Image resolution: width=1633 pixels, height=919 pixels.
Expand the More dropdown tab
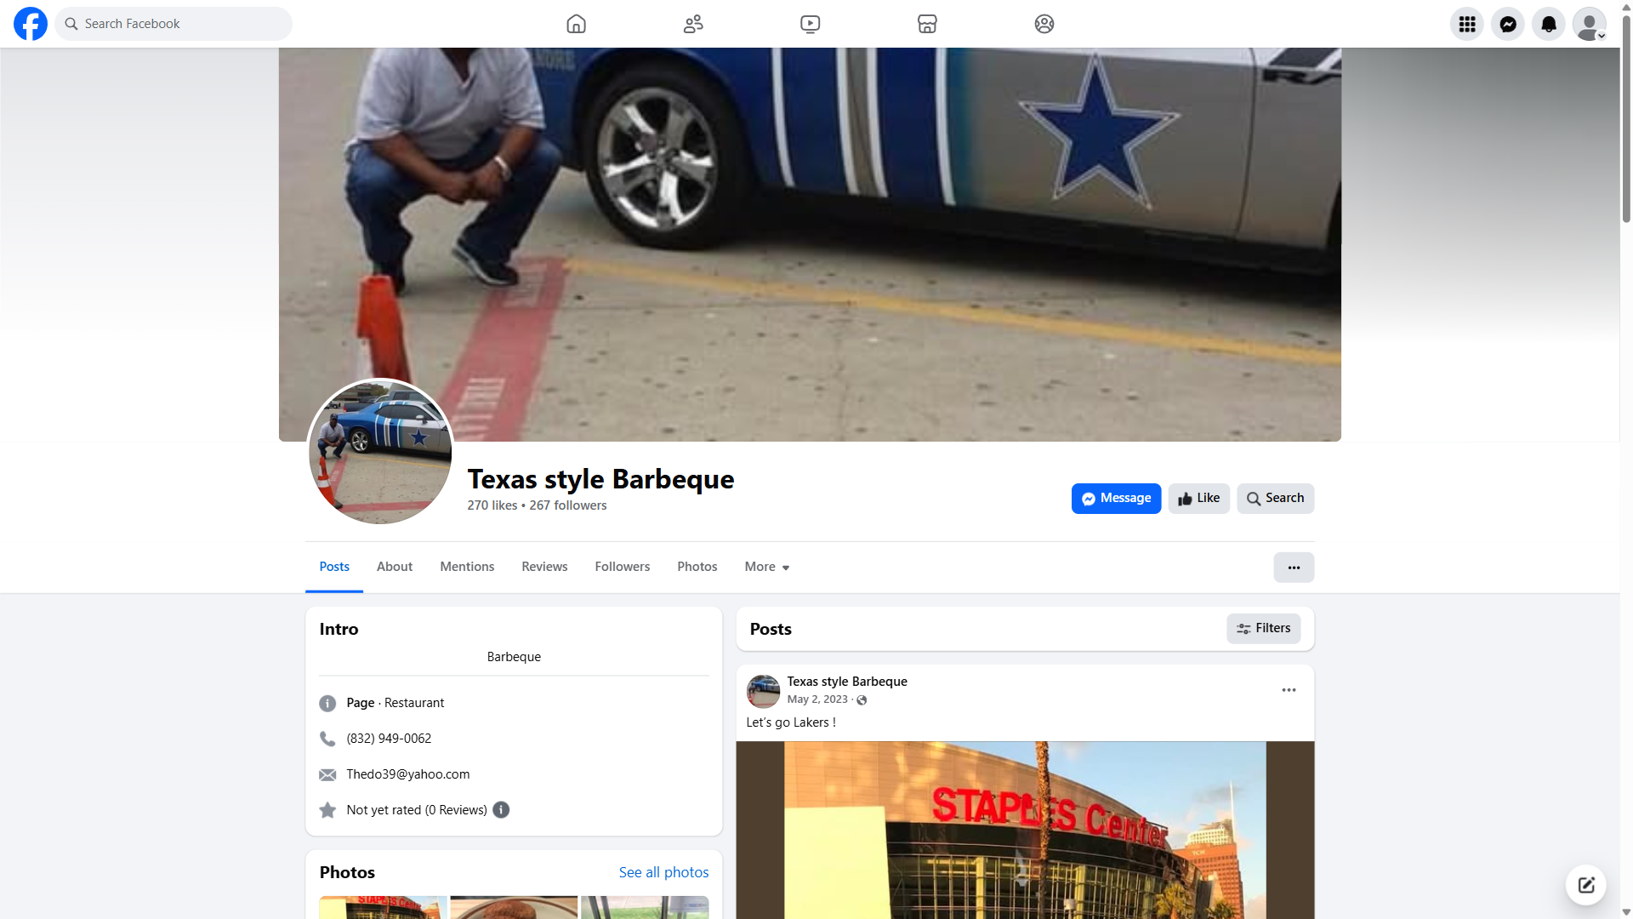coord(766,567)
